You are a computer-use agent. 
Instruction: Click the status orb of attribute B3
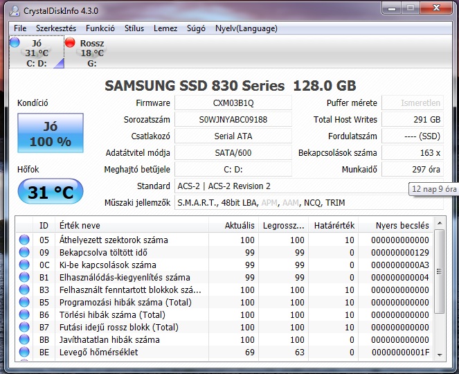[24, 290]
